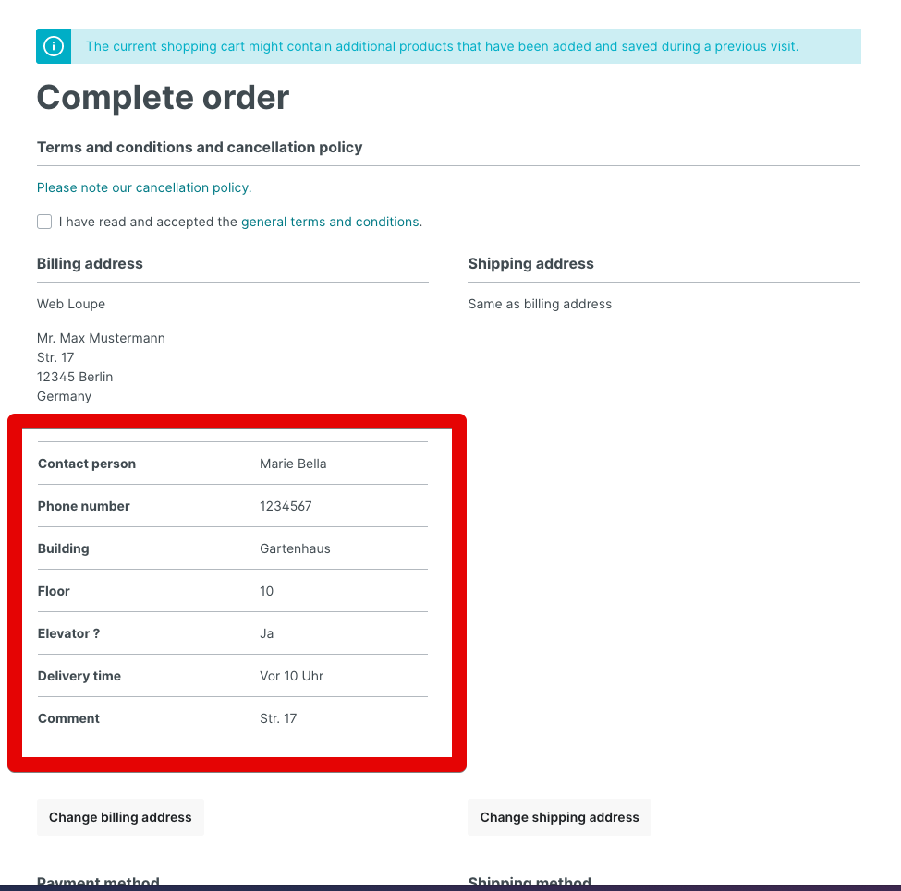Image resolution: width=901 pixels, height=891 pixels.
Task: Click the Floor row value 10
Action: [267, 591]
